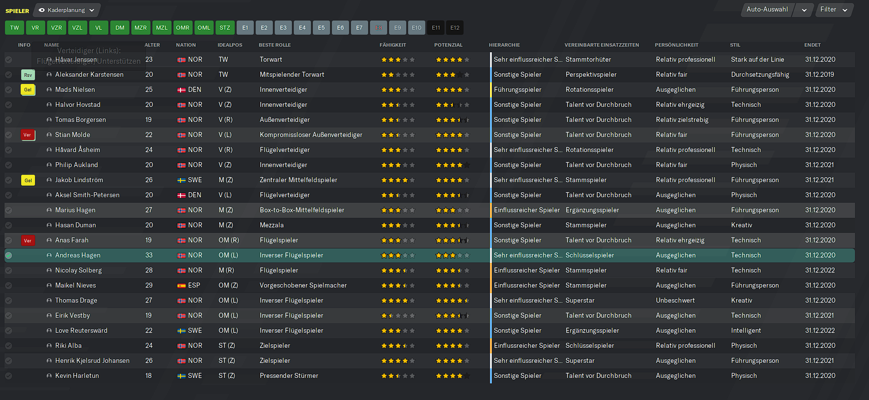Click ability stars for Hasan Duman
869x400 pixels.
398,225
